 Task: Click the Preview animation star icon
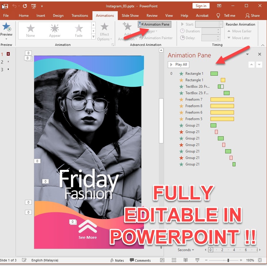(6, 27)
